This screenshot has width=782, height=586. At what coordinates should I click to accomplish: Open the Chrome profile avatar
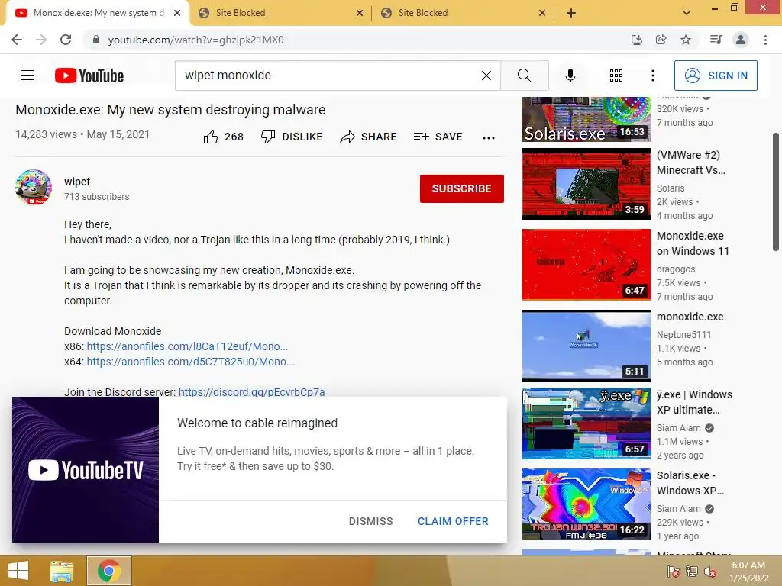click(741, 40)
